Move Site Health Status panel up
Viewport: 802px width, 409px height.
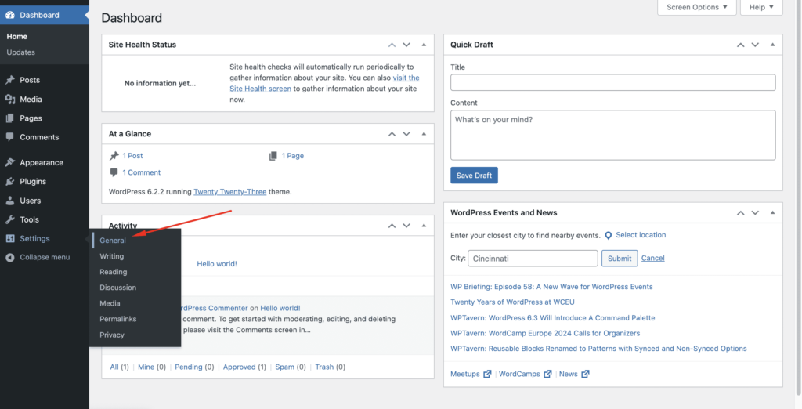coord(392,45)
